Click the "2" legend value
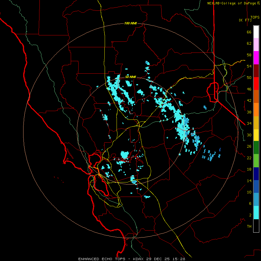The image size is (261, 261). [x=250, y=215]
